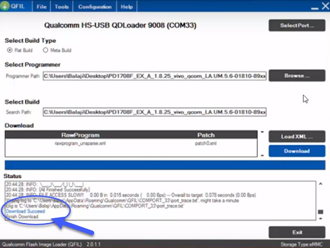Close the QFIL window

click(325, 6)
